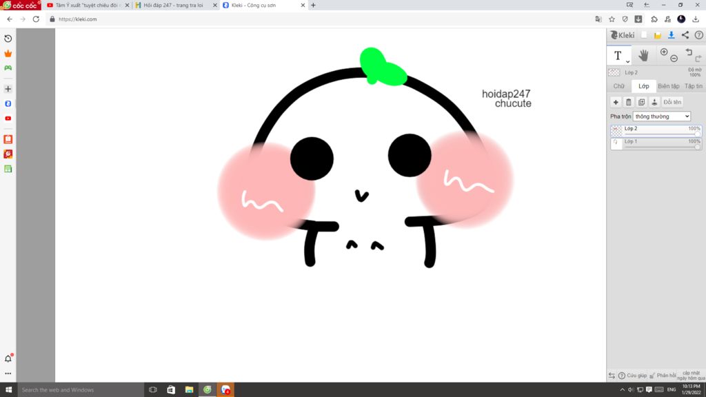Open a new browser tab
Image resolution: width=706 pixels, height=397 pixels.
point(314,6)
